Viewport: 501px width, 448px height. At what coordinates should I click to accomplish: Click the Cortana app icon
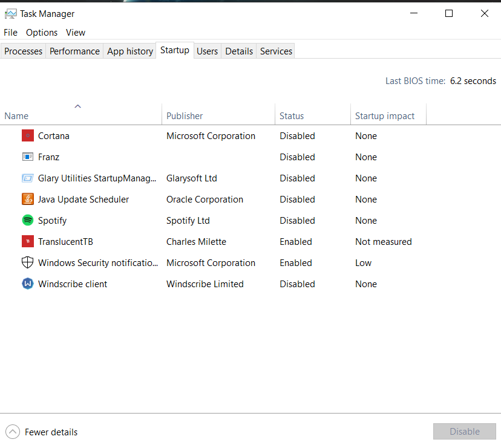[x=28, y=135]
